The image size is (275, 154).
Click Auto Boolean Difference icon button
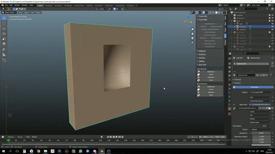tap(199, 71)
